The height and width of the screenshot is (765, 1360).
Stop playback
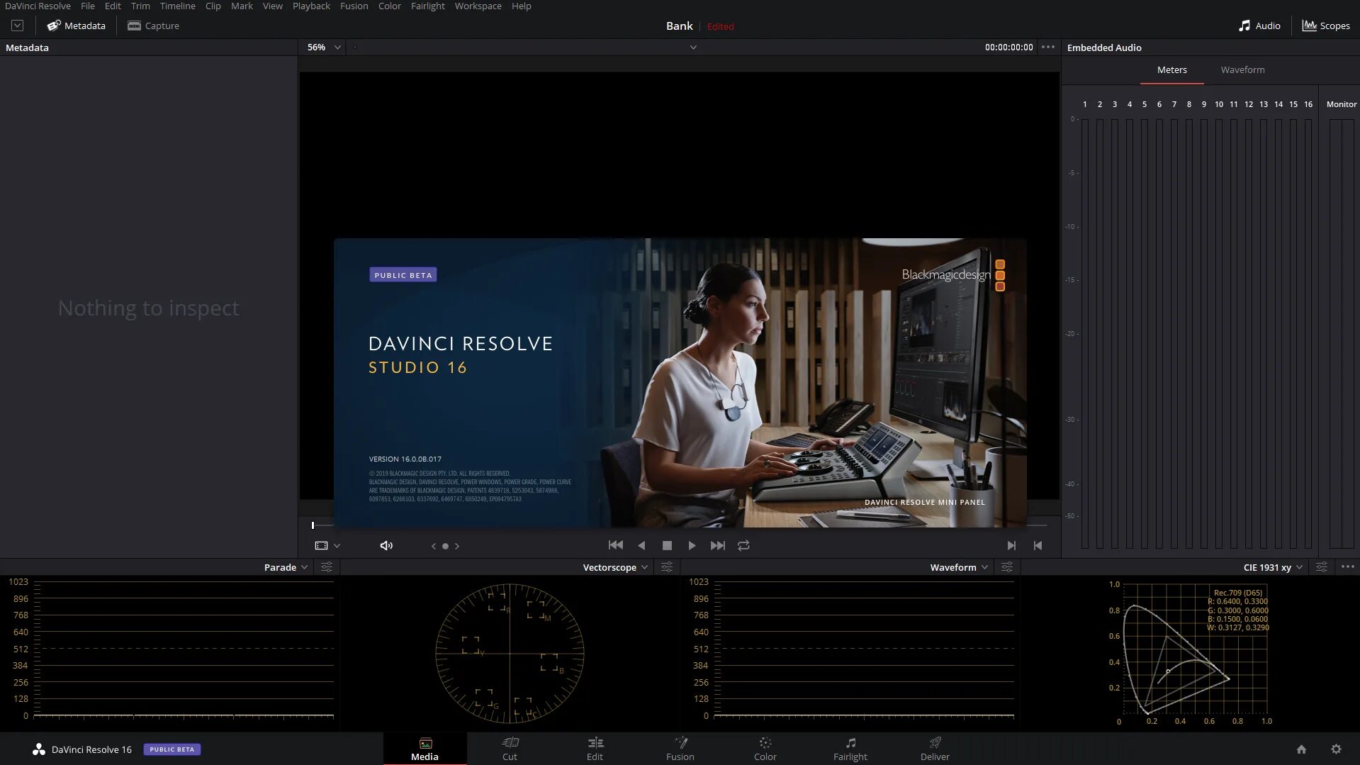pyautogui.click(x=667, y=545)
